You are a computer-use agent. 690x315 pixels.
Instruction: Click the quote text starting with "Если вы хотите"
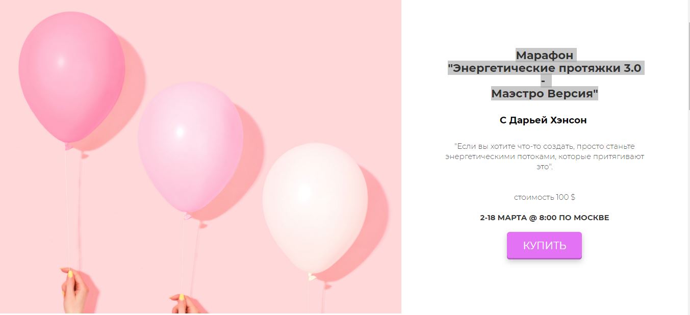544,156
